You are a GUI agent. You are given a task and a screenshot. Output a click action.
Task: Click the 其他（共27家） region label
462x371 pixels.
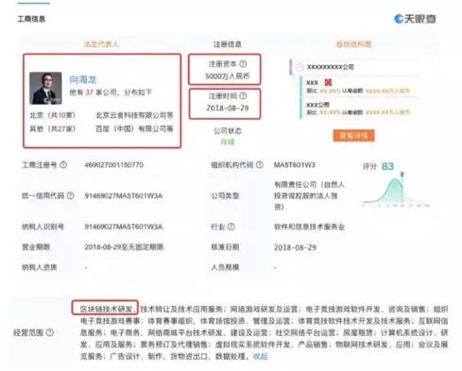coord(52,128)
